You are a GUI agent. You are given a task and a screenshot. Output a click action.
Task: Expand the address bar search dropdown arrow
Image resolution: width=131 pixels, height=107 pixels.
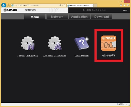(x=62, y=5)
